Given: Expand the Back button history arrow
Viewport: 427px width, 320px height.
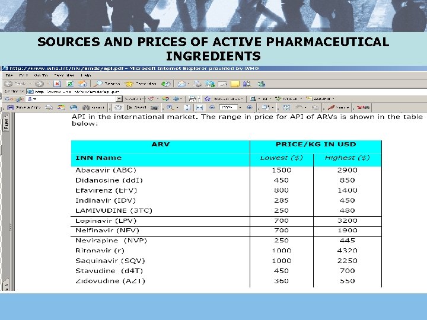Looking at the screenshot, I should tap(30, 84).
